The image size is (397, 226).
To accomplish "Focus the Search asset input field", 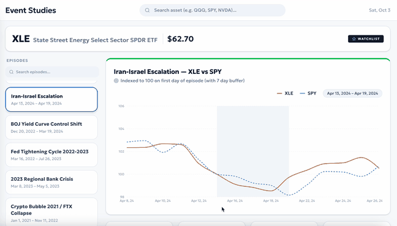I will click(212, 10).
